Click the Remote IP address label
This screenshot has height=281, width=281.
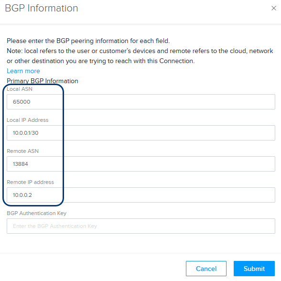pos(30,182)
